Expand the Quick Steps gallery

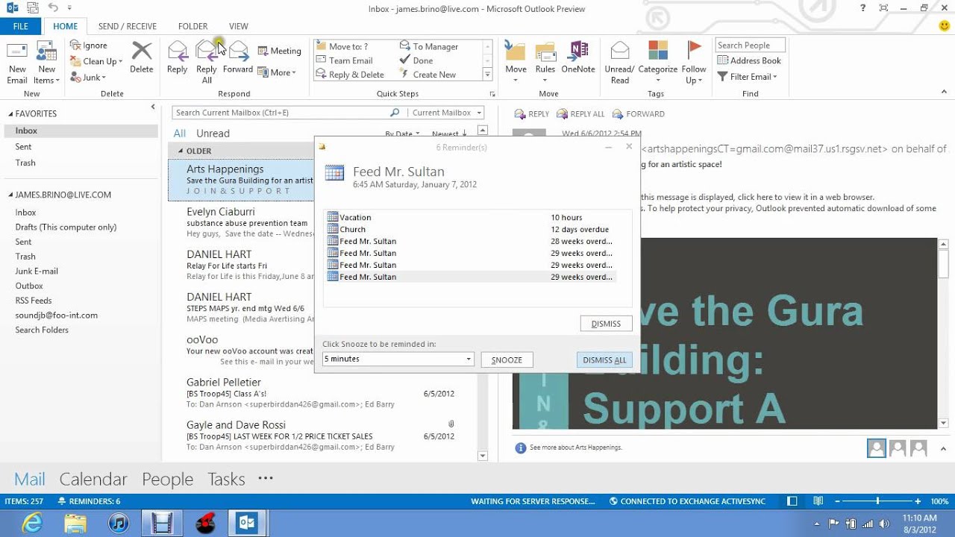(x=487, y=75)
